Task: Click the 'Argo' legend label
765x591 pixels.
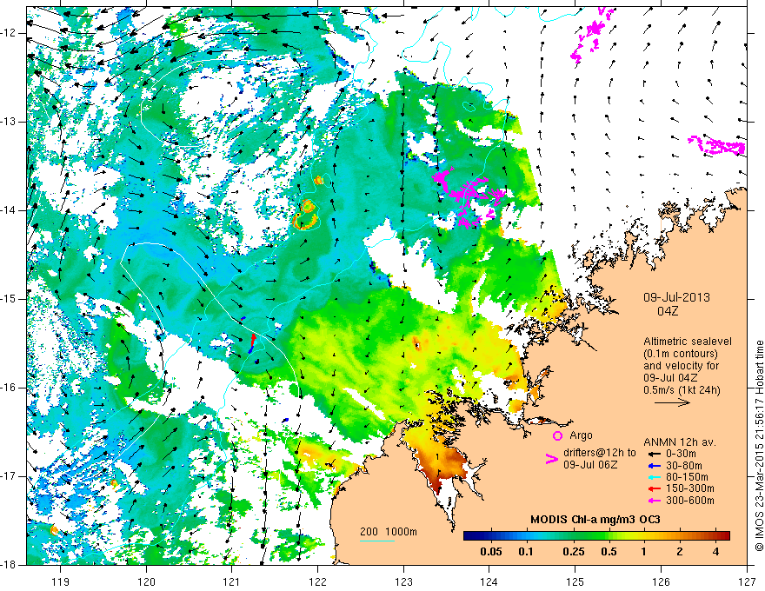Action: (x=581, y=435)
